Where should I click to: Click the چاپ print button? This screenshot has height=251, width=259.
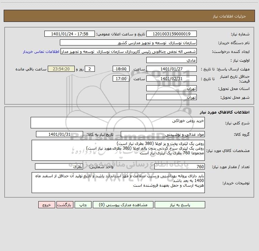(83, 205)
